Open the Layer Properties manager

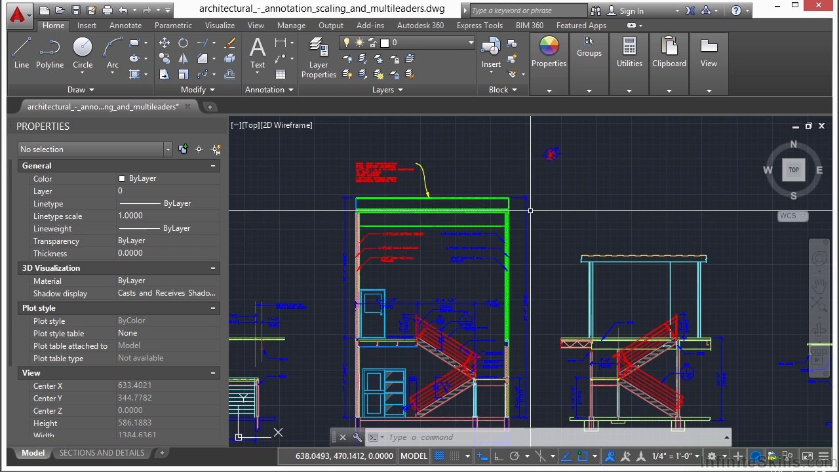(x=319, y=58)
